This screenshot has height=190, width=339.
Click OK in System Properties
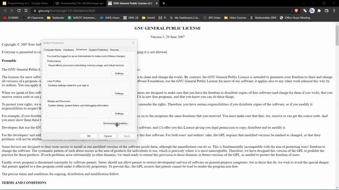tap(88, 136)
